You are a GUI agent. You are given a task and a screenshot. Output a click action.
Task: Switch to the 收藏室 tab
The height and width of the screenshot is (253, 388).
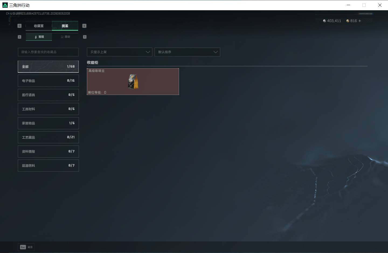(x=39, y=26)
